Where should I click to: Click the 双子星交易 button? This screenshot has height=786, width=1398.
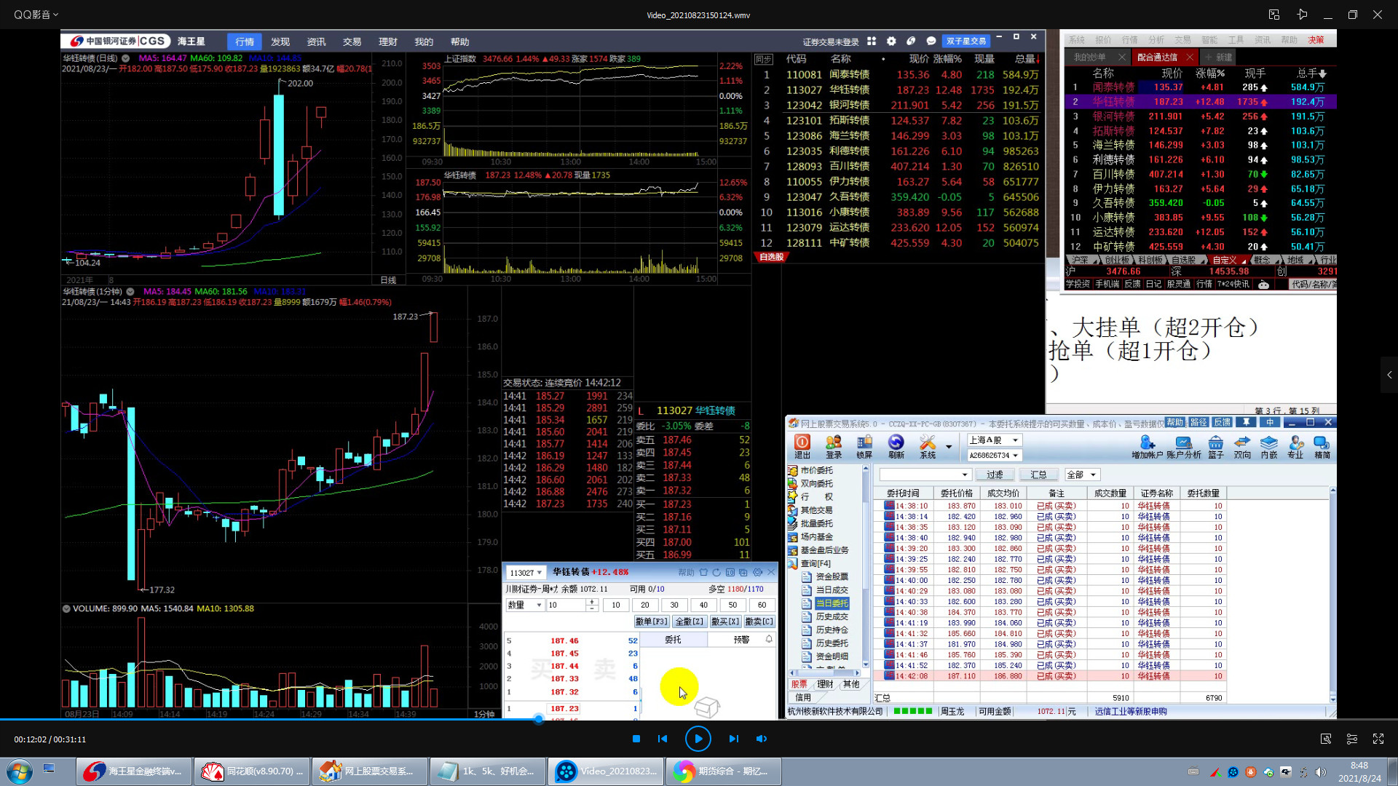click(x=966, y=41)
